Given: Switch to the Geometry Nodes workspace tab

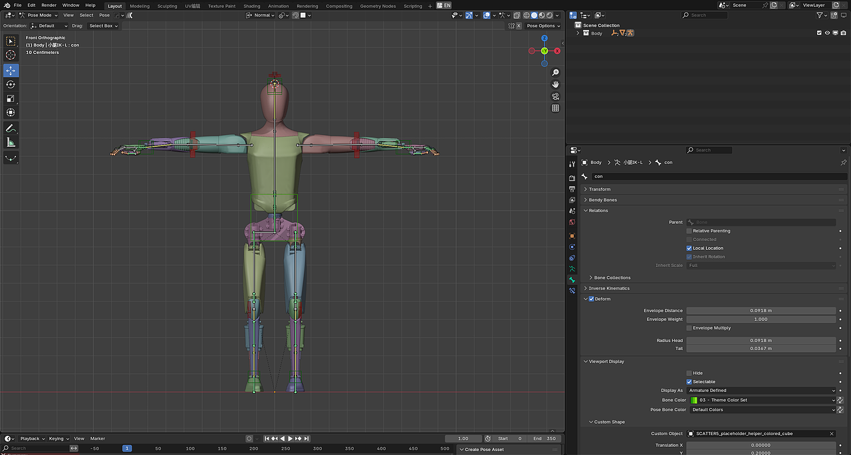Looking at the screenshot, I should (378, 6).
